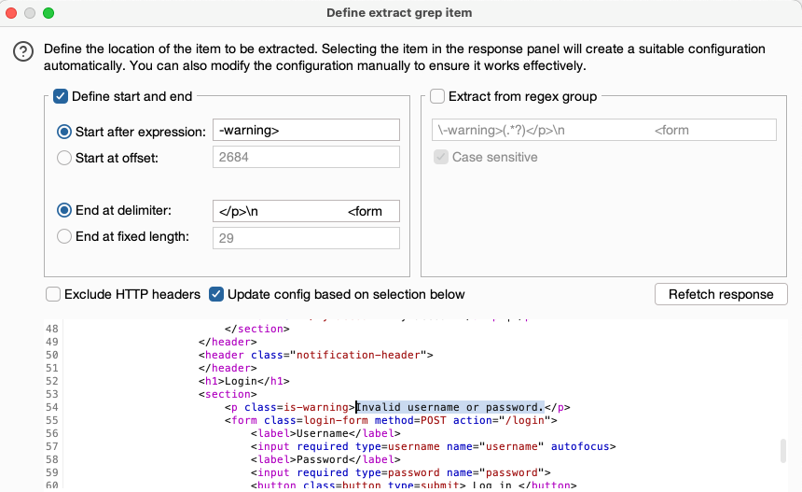Click the help question mark icon
Viewport: 802px width, 492px height.
(23, 54)
